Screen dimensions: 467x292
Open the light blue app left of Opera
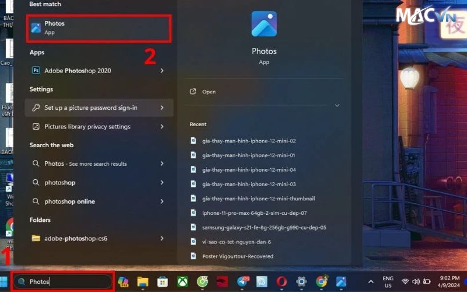[262, 281]
